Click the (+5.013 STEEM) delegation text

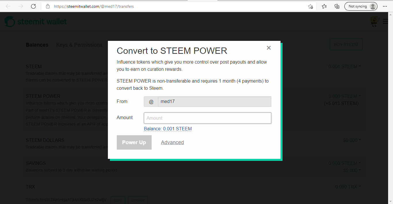[341, 103]
